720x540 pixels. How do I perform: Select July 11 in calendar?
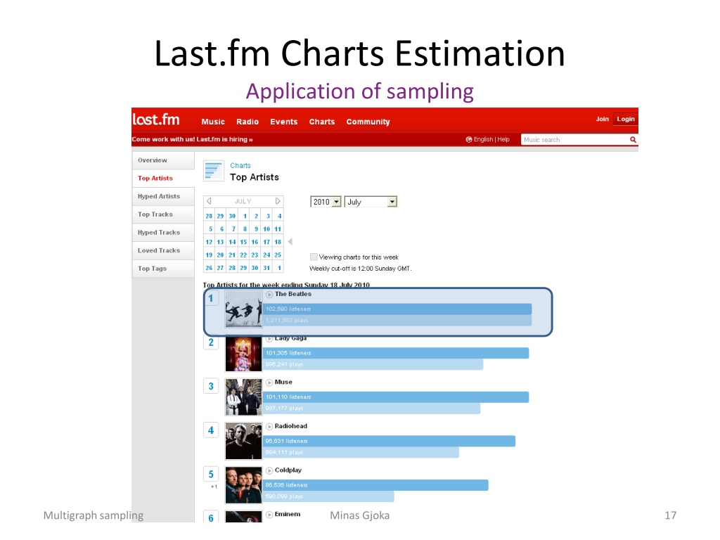(278, 229)
